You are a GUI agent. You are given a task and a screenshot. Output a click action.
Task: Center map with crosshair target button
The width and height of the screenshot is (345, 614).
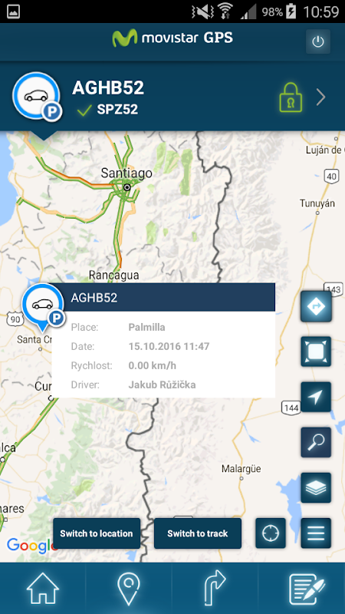[271, 533]
